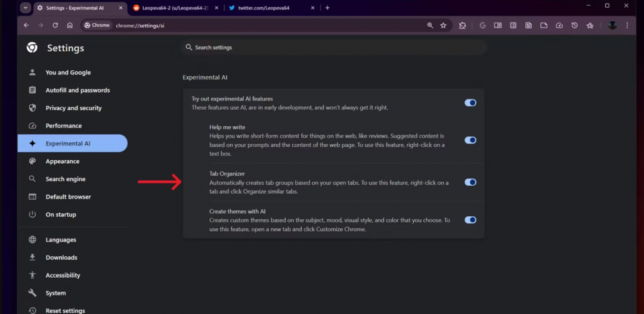Image resolution: width=644 pixels, height=314 pixels.
Task: Click the performance speedometer icon in toolbar
Action: [559, 26]
